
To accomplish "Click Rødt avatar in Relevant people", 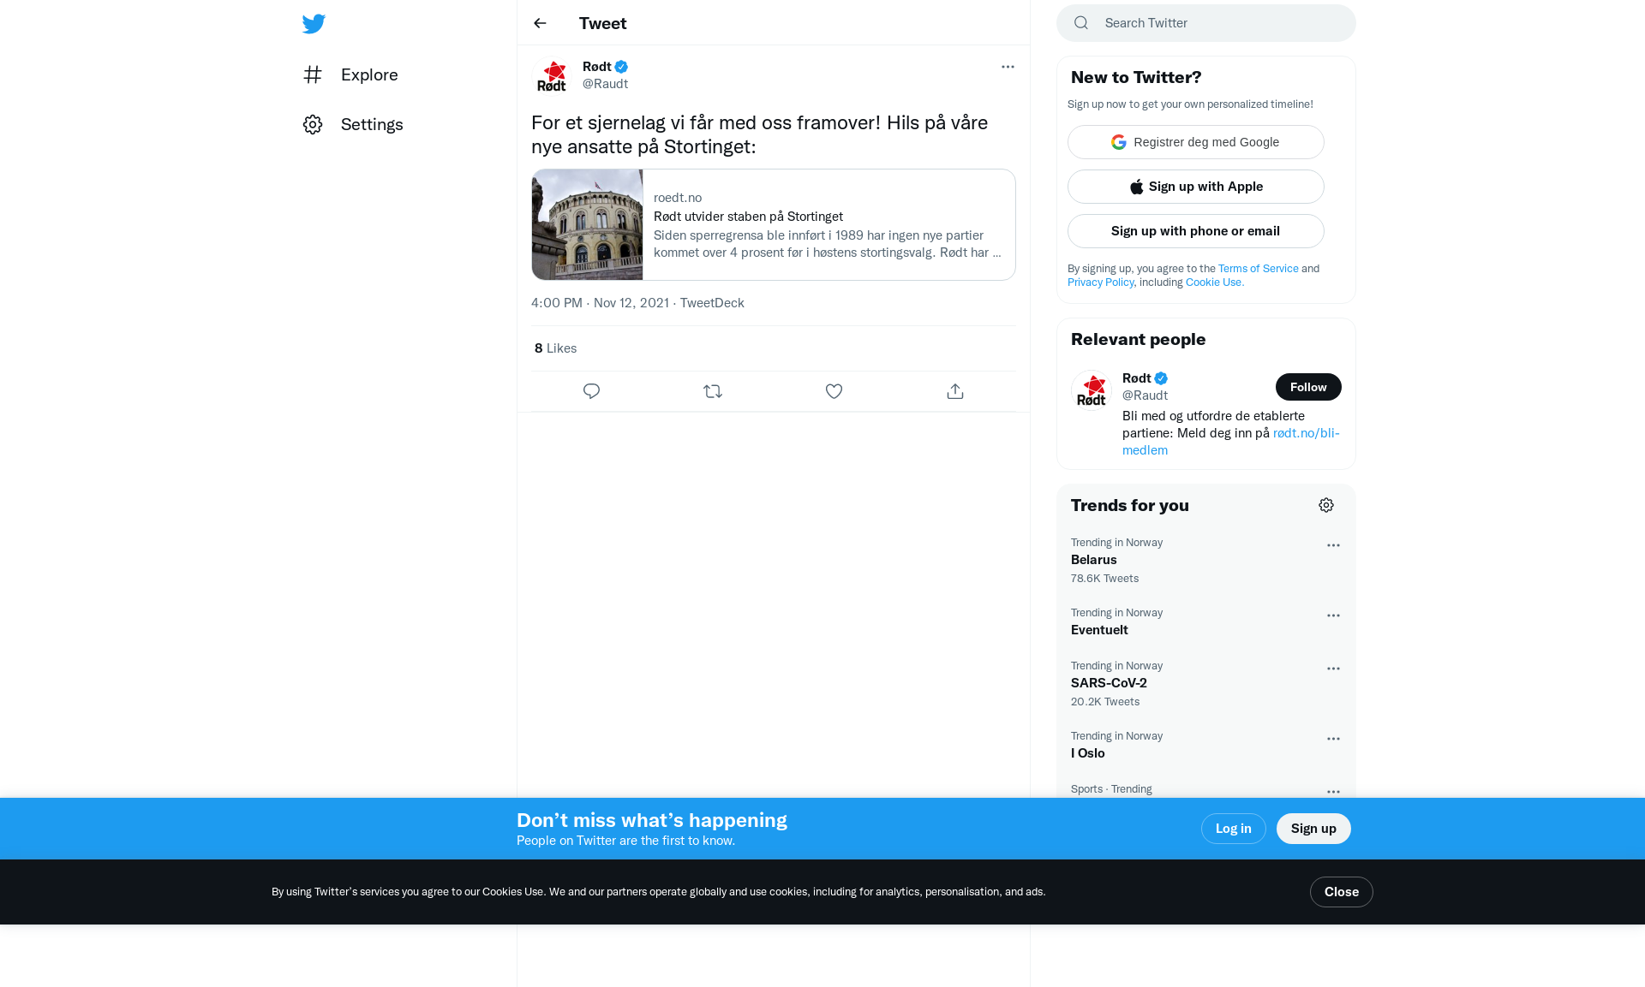I will [x=1092, y=390].
